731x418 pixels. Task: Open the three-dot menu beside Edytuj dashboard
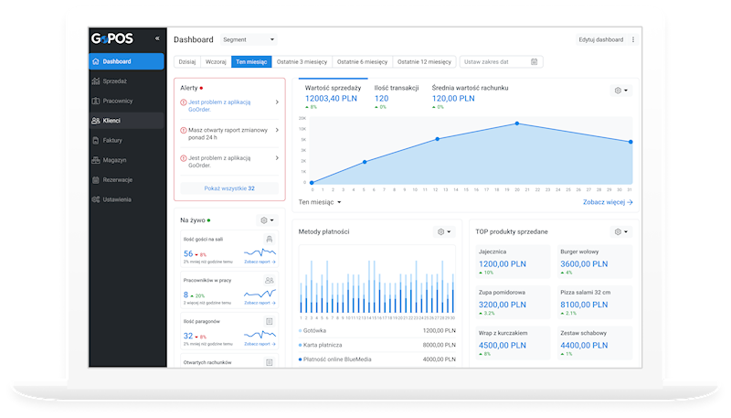pos(633,39)
